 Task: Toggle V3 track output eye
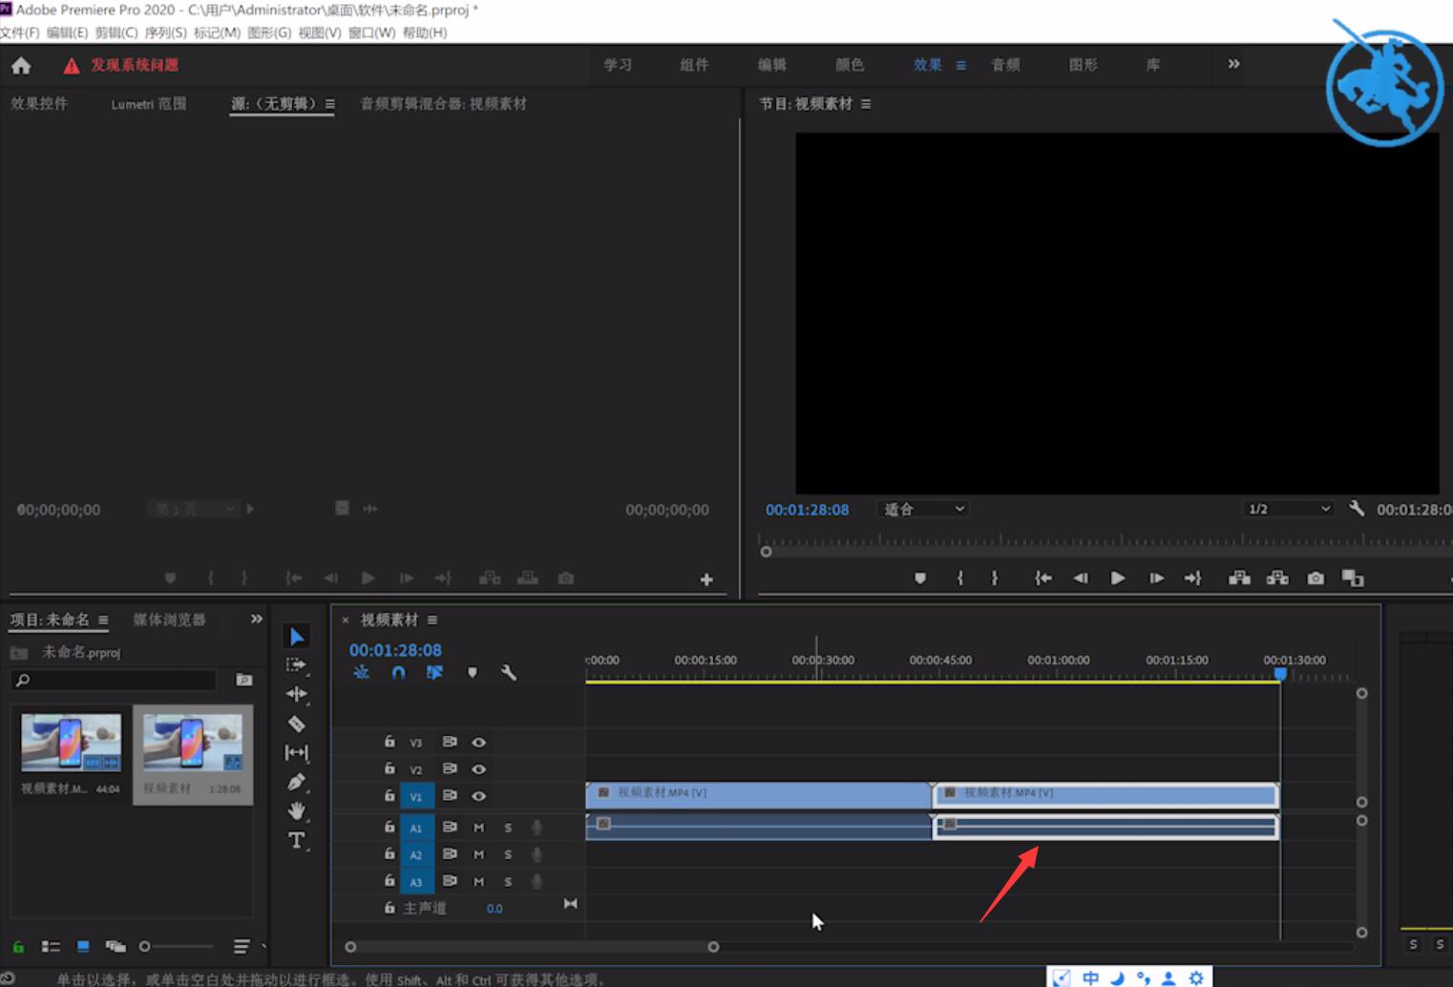pos(478,742)
